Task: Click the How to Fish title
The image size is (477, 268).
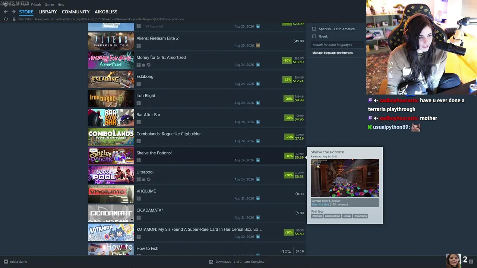Action: point(147,249)
